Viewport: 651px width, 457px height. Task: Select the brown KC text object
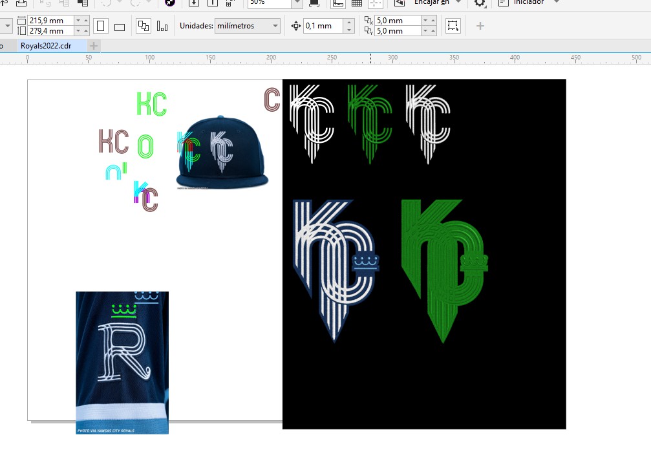113,142
